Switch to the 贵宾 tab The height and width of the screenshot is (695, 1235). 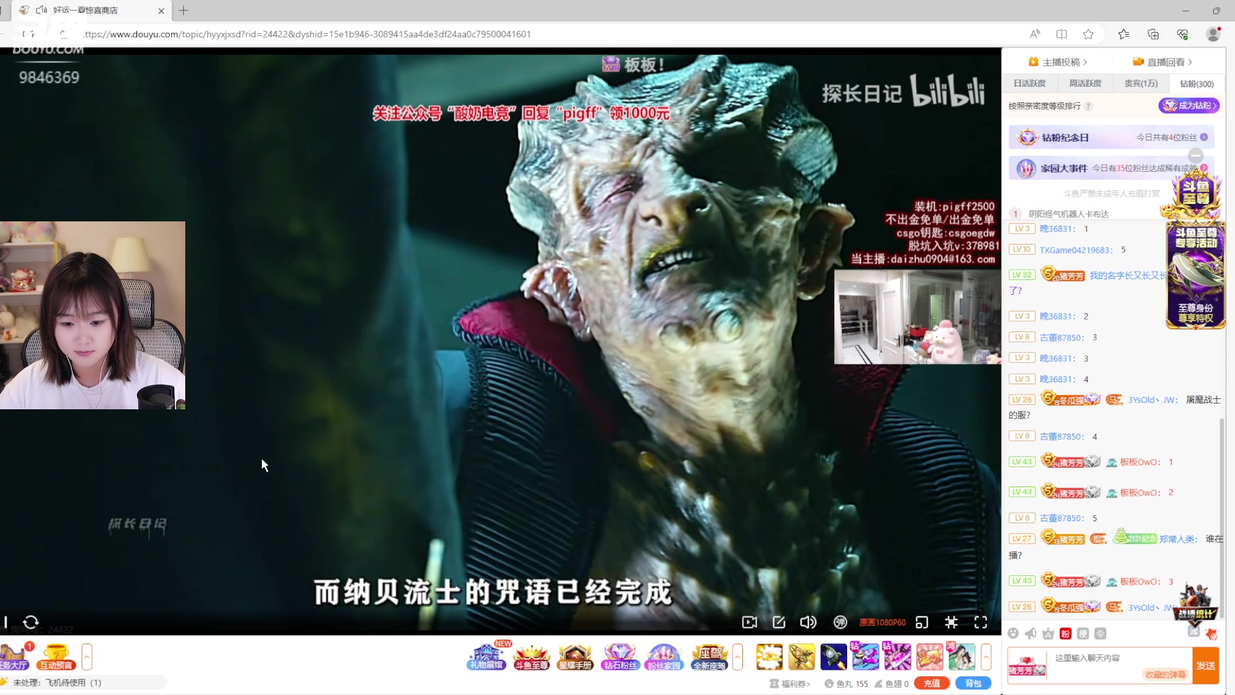[x=1140, y=84]
